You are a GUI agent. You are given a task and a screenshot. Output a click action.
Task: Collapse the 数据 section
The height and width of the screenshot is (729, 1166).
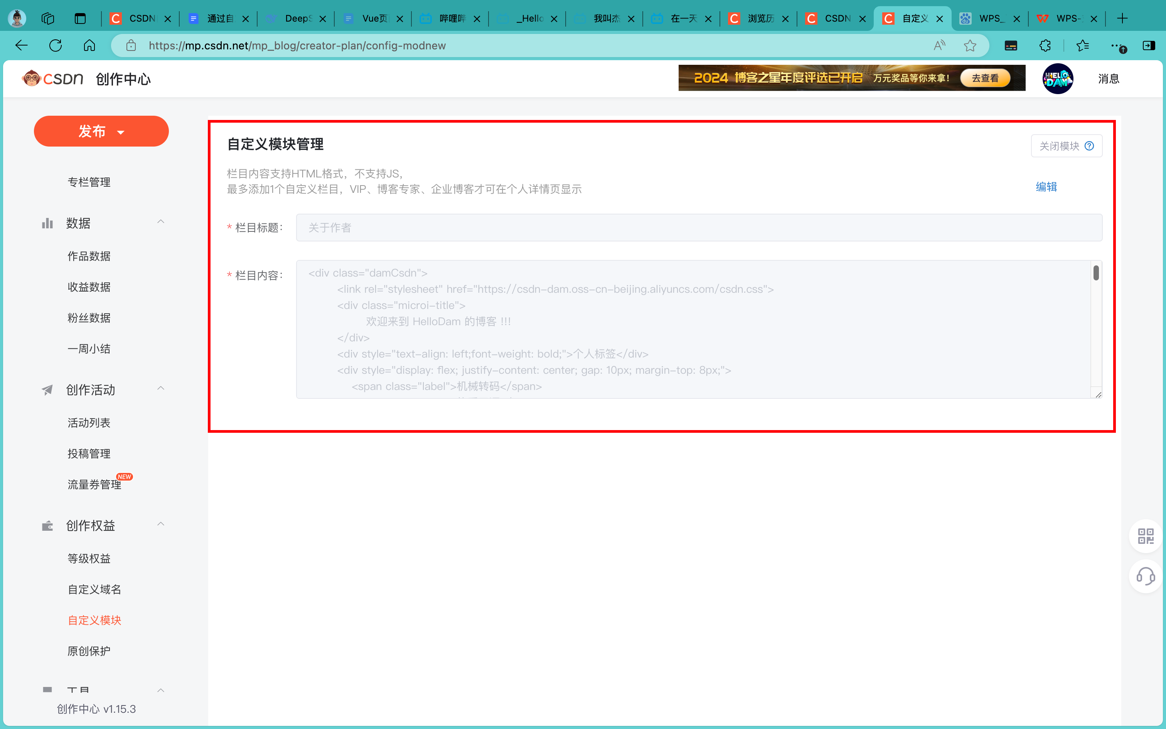pos(160,221)
